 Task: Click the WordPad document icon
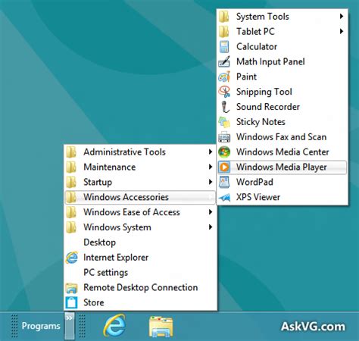pyautogui.click(x=224, y=182)
